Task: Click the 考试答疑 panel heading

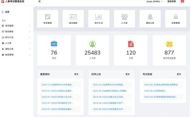Action: tap(147, 74)
